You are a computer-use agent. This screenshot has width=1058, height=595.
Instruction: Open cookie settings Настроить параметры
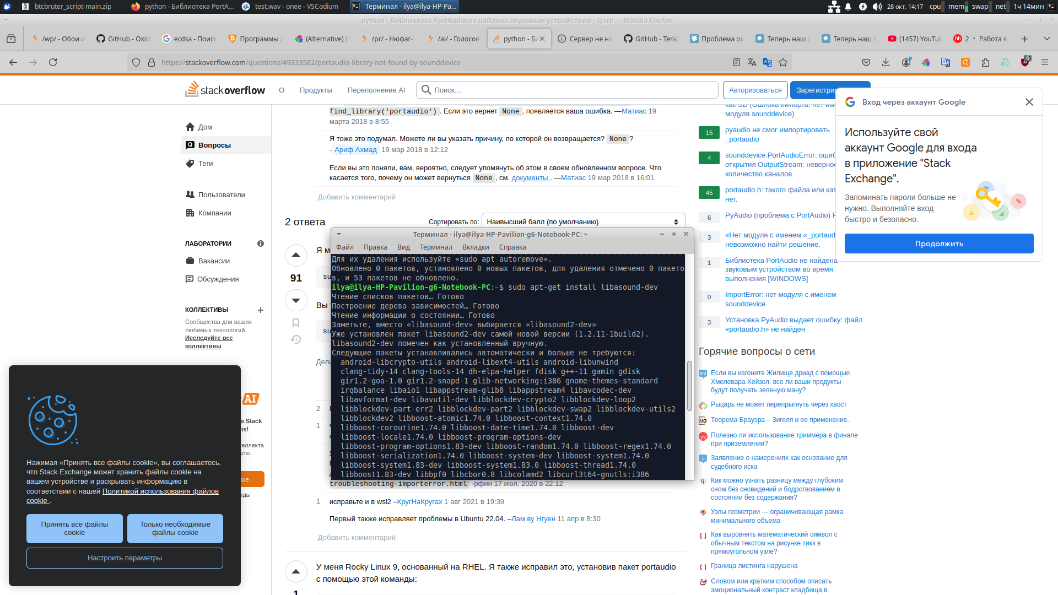tap(125, 558)
